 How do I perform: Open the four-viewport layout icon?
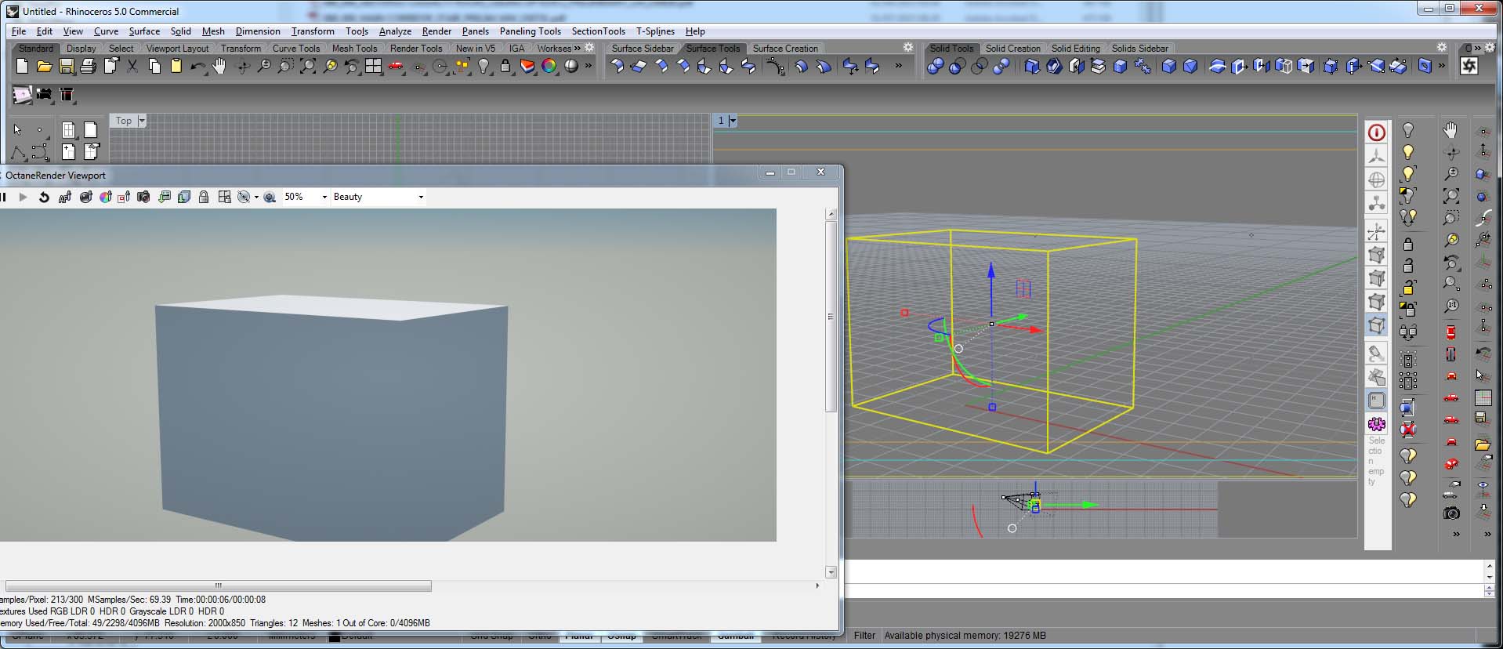(x=373, y=67)
